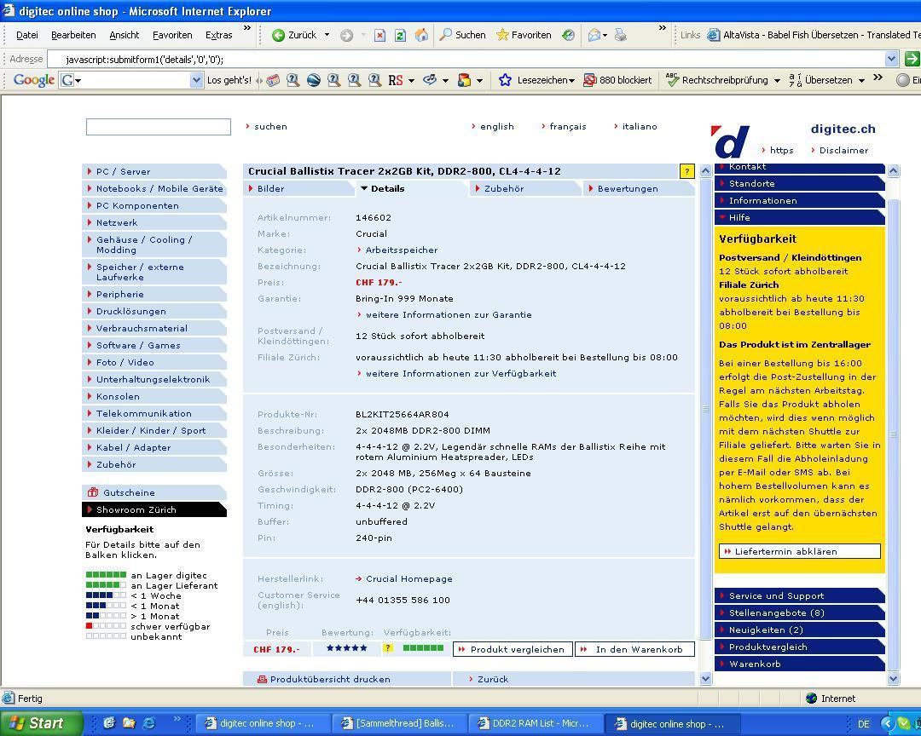Switch to [Sammelthread] Ballis... taskbar window
Viewport: 921px width, 736px height.
399,724
